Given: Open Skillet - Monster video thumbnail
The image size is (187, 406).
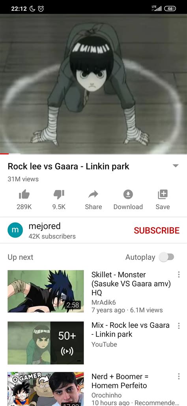Looking at the screenshot, I should [46, 291].
